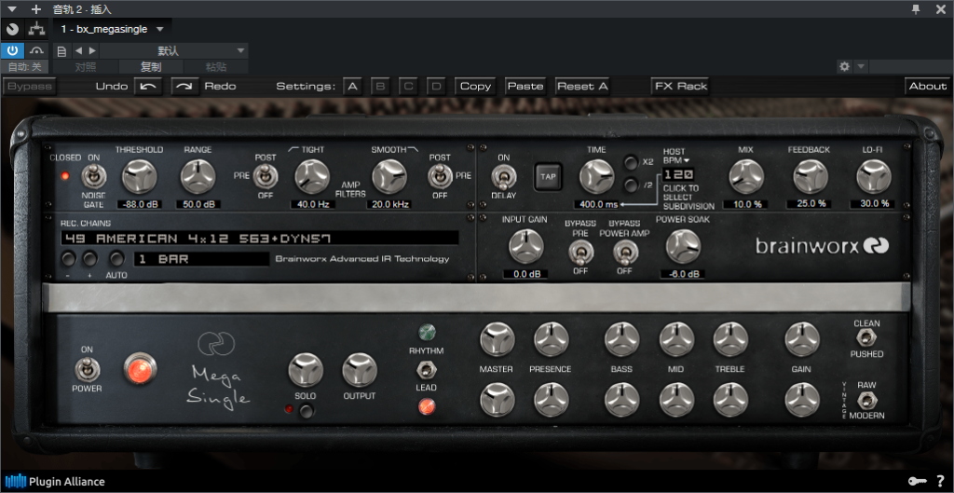Open the preset dropdown showing 默认

pyautogui.click(x=174, y=50)
